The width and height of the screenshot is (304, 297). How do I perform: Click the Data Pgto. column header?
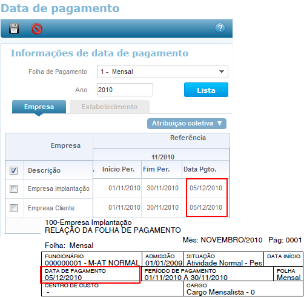point(200,169)
